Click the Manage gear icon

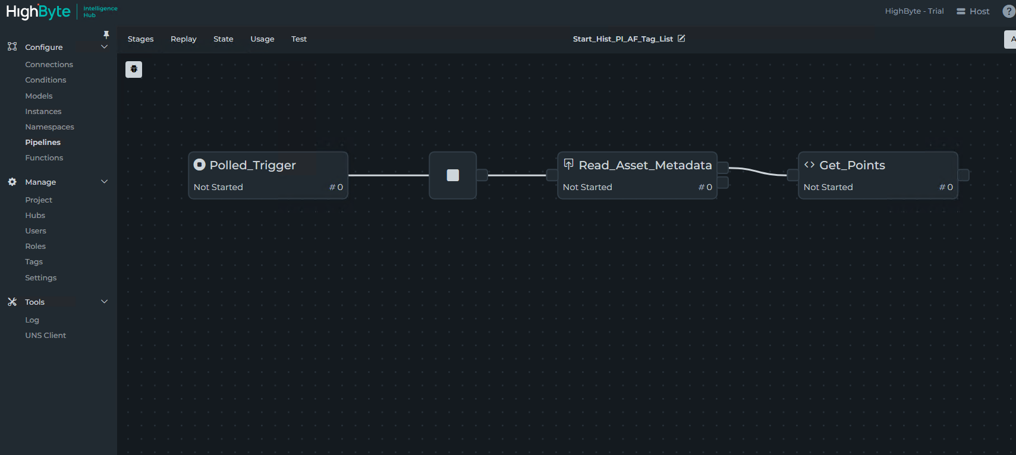(12, 182)
